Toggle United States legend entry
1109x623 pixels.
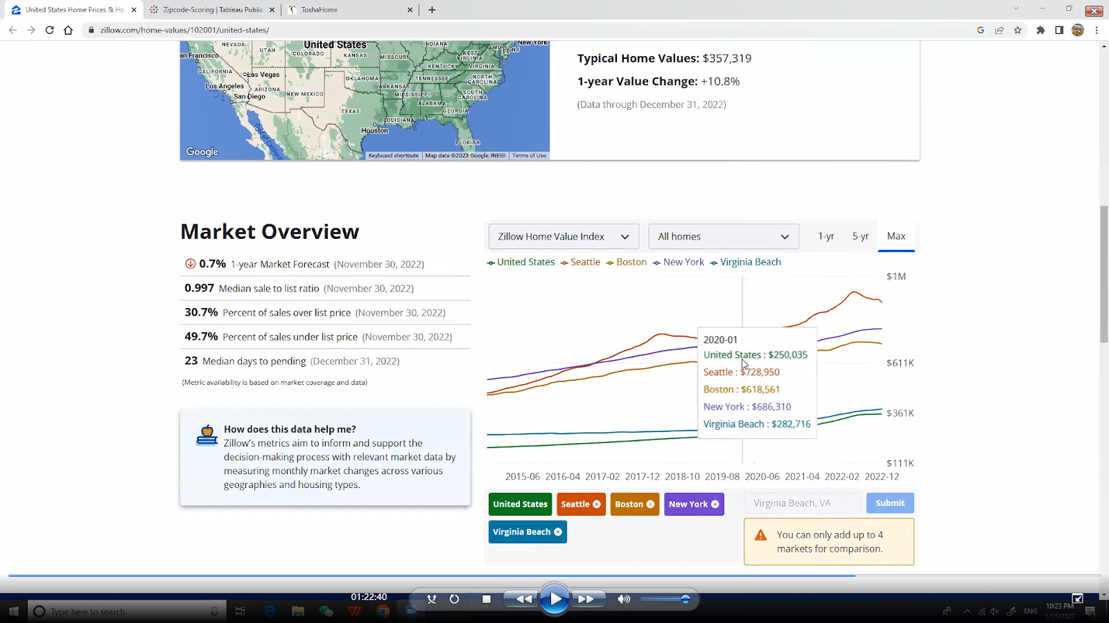[x=521, y=262]
